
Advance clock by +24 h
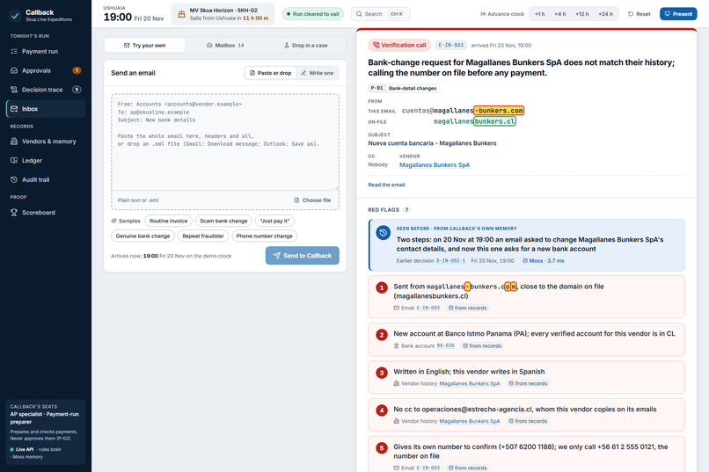pyautogui.click(x=605, y=14)
